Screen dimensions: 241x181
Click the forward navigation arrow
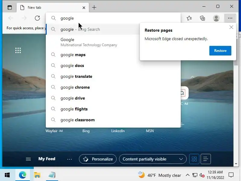24,18
